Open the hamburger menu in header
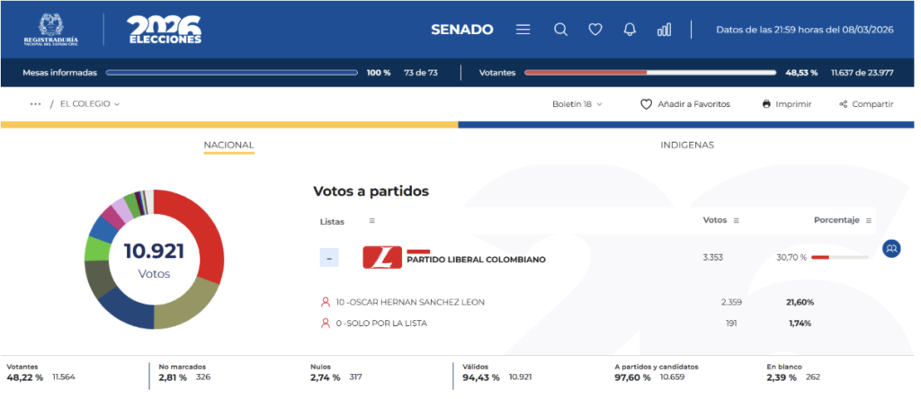Viewport: 921px width, 399px height. click(523, 30)
